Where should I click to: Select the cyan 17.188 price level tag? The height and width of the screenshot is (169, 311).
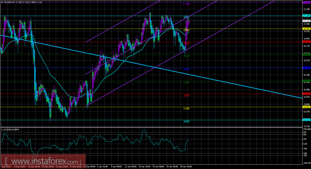pyautogui.click(x=307, y=15)
